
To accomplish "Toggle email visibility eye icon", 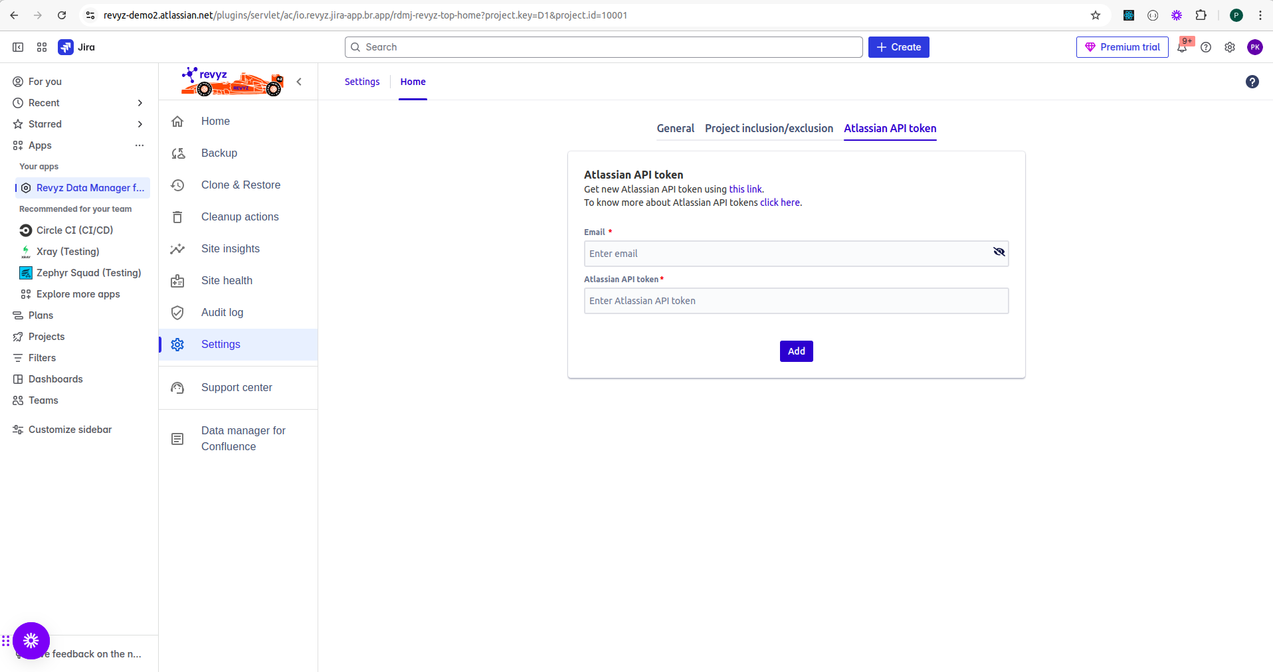I will click(999, 252).
